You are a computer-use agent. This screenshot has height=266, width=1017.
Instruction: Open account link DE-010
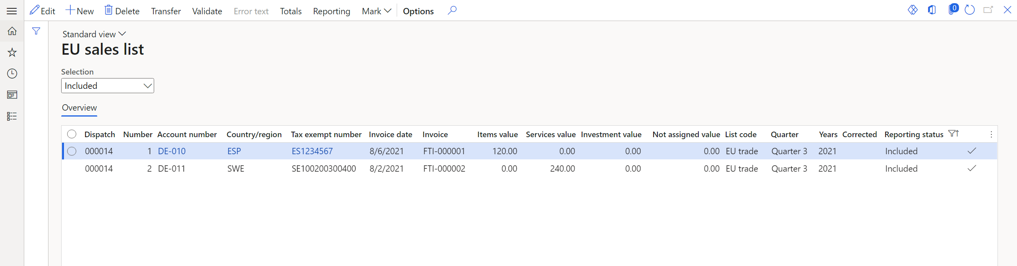tap(172, 151)
